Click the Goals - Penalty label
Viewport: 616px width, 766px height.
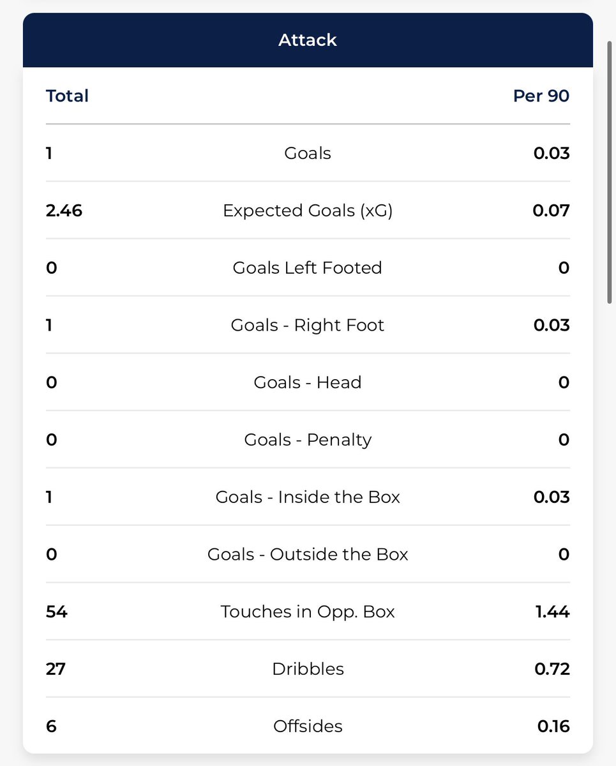308,440
